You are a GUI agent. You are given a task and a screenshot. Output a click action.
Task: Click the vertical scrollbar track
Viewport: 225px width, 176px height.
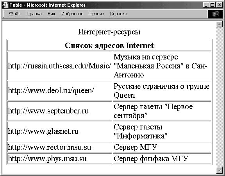(219, 97)
